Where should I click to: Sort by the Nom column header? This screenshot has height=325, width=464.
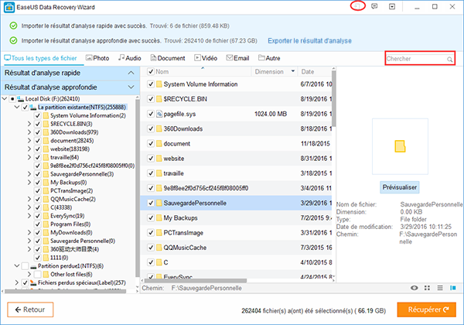coord(162,72)
